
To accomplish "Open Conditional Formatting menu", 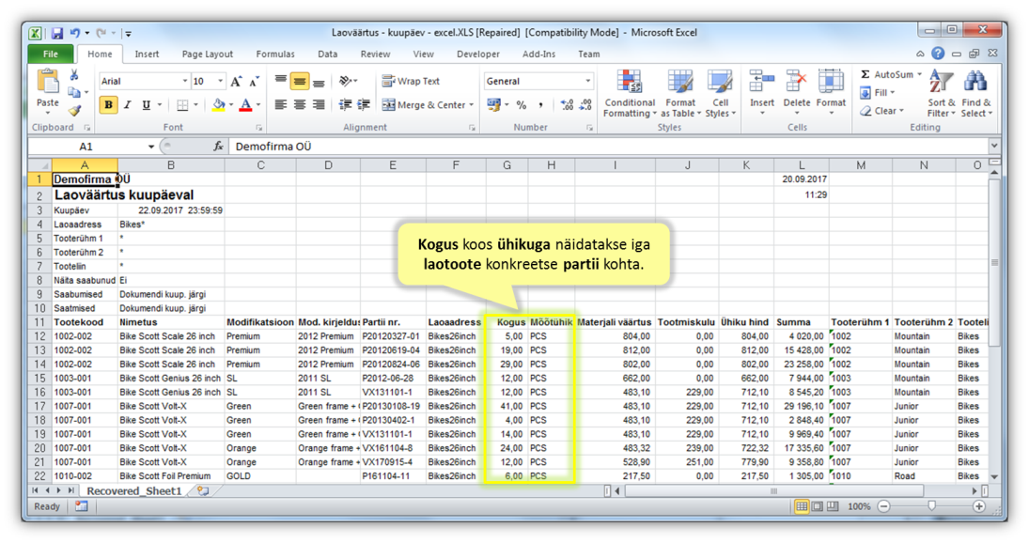I will pyautogui.click(x=630, y=94).
